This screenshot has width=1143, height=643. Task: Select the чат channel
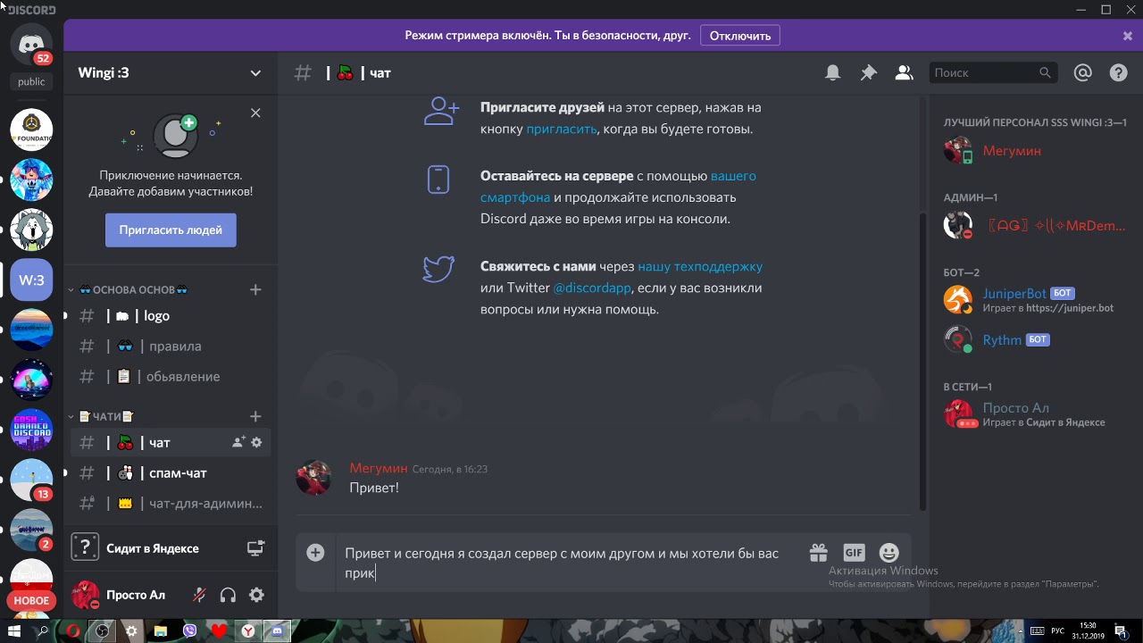point(171,442)
